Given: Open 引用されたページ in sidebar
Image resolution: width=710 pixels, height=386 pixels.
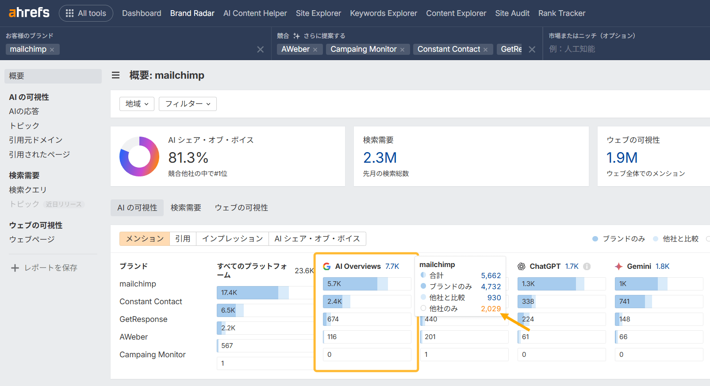Looking at the screenshot, I should click(39, 154).
